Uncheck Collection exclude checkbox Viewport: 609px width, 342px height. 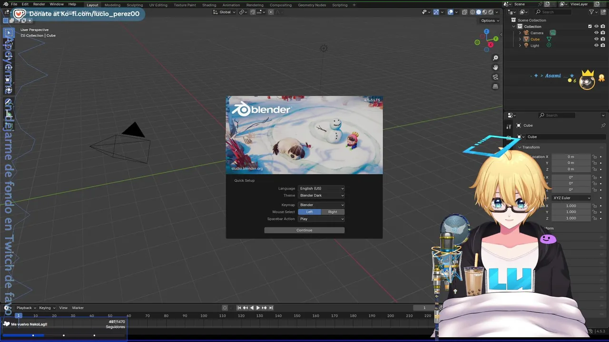[590, 27]
